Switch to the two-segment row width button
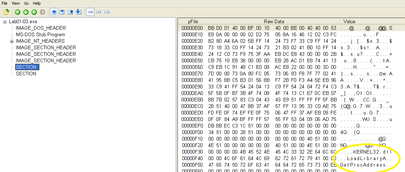Image resolution: width=405 pixels, height=172 pixels. (x=98, y=12)
